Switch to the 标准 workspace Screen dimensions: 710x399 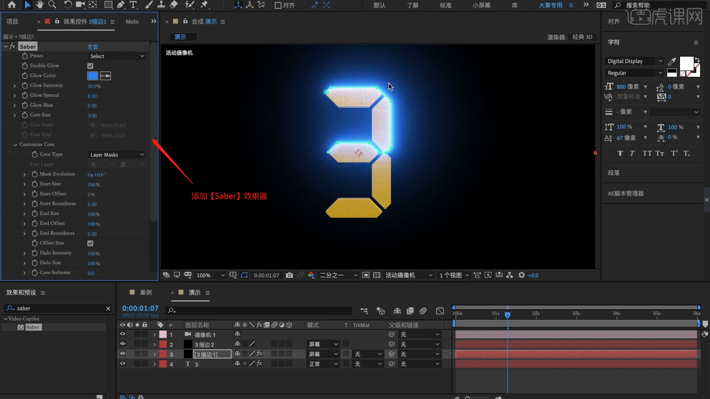446,5
